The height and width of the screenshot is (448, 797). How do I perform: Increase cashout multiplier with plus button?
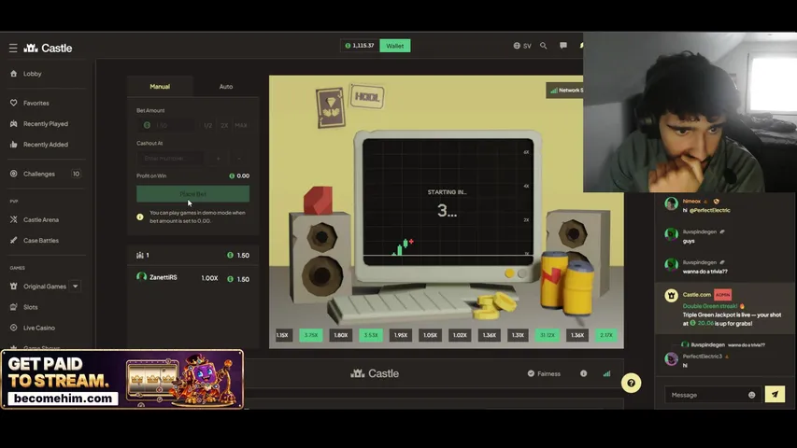pos(218,159)
